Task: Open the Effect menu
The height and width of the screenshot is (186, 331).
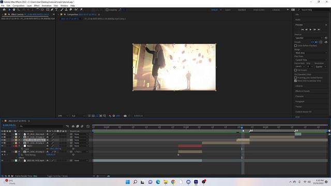Action: tap(37, 6)
